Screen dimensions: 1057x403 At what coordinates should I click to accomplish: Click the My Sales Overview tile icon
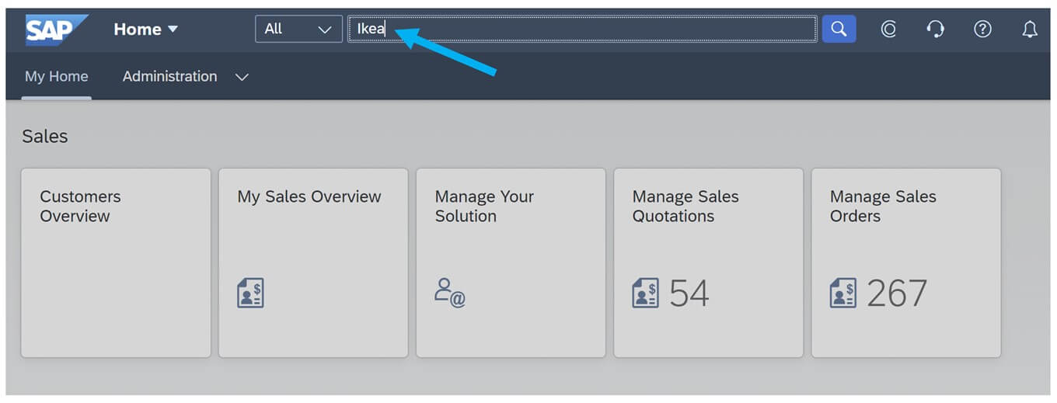pos(250,293)
